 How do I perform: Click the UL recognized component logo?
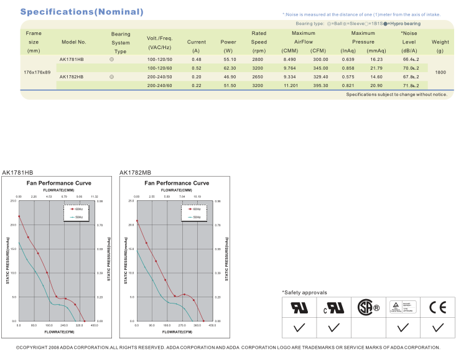coord(299,307)
